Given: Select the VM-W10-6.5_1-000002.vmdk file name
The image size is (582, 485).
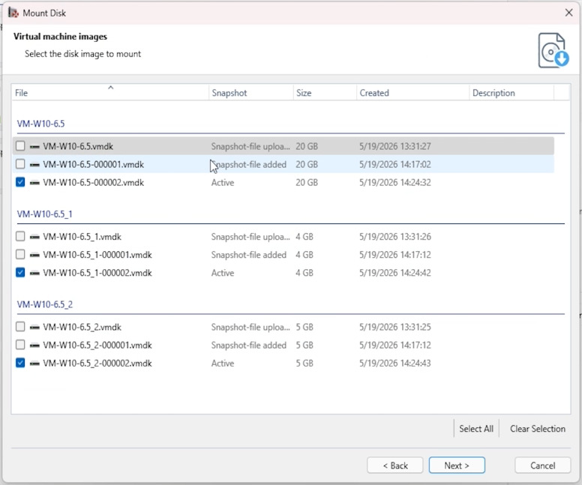Looking at the screenshot, I should 97,273.
